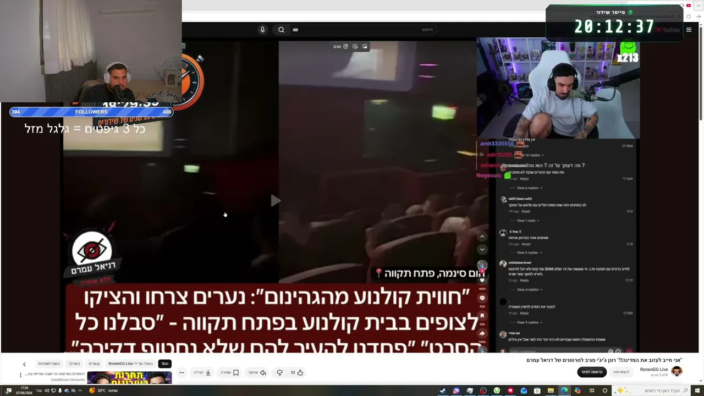Screen dimensions: 704x396
Task: Open options menu for the recommended video
Action: pyautogui.click(x=21, y=375)
